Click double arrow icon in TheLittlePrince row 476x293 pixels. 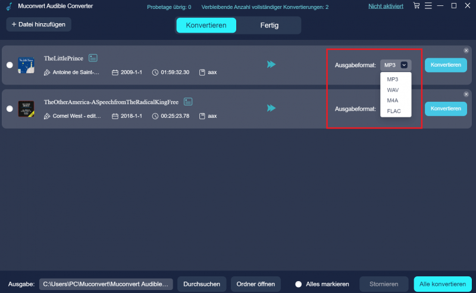271,64
